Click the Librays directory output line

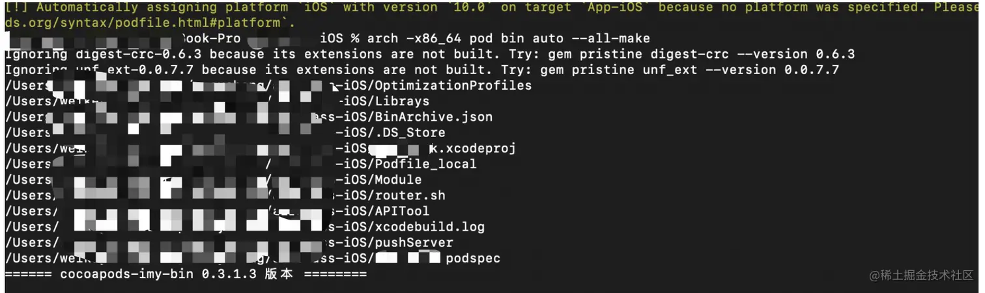[218, 101]
